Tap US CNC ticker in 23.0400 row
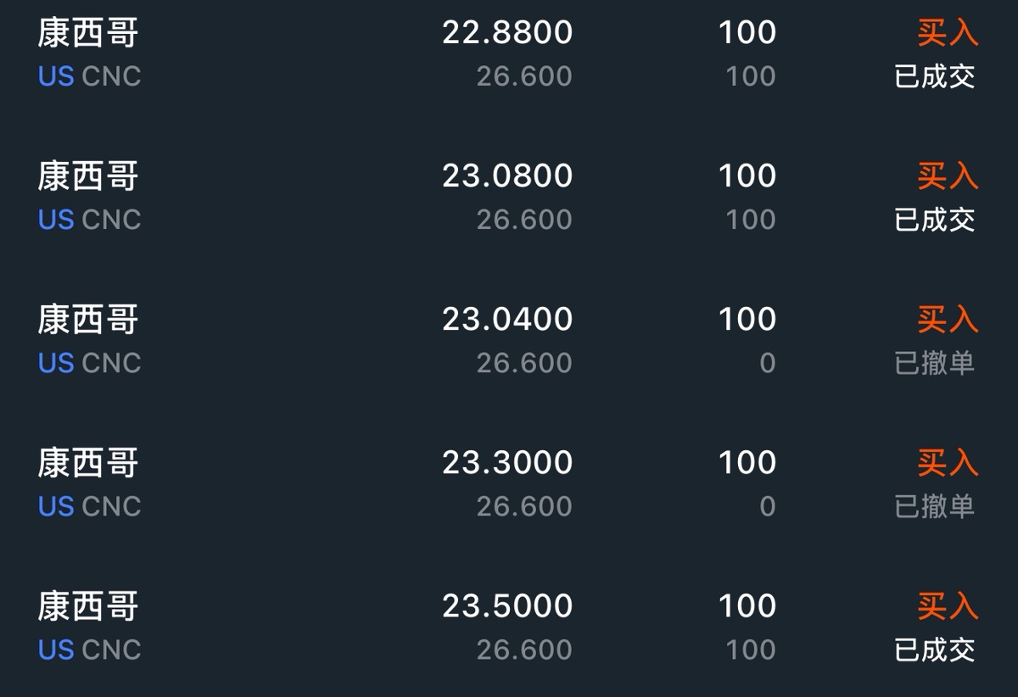This screenshot has width=1018, height=697. tap(89, 363)
